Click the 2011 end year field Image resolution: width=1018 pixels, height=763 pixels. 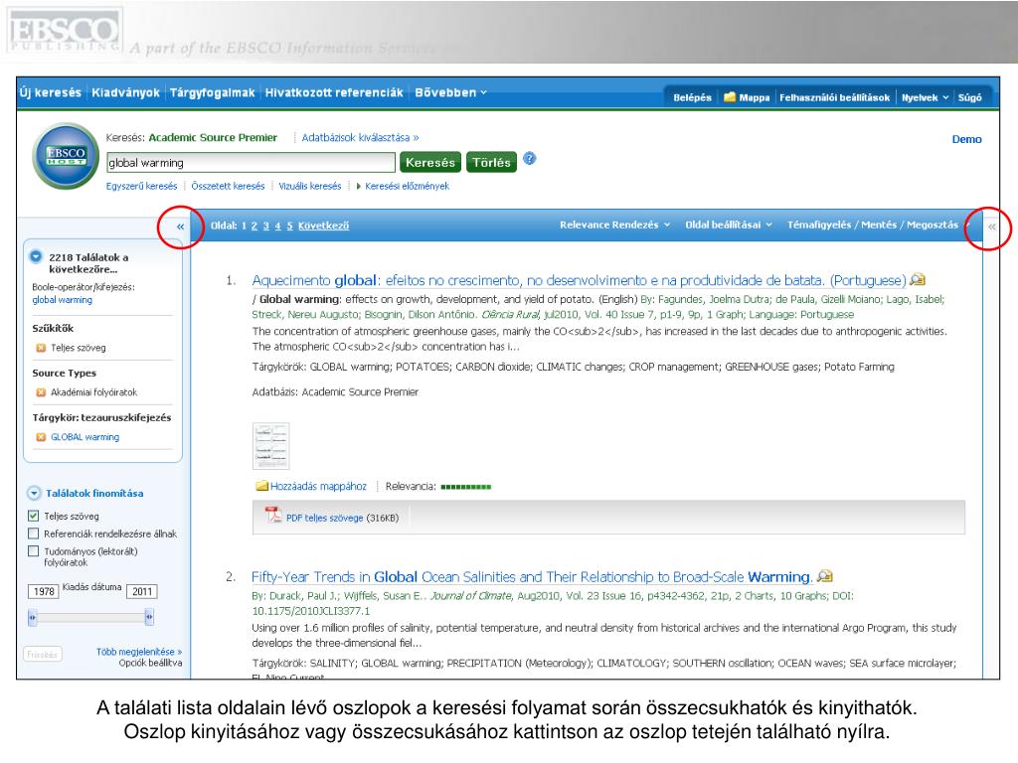tap(141, 591)
